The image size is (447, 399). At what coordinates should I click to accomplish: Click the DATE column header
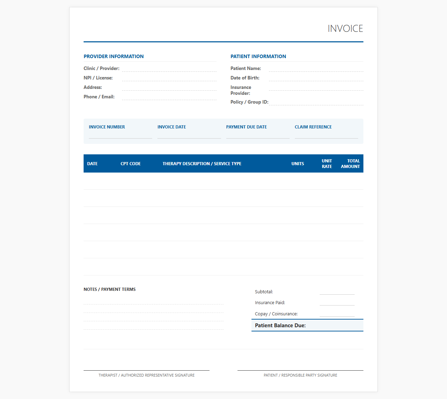pos(92,163)
